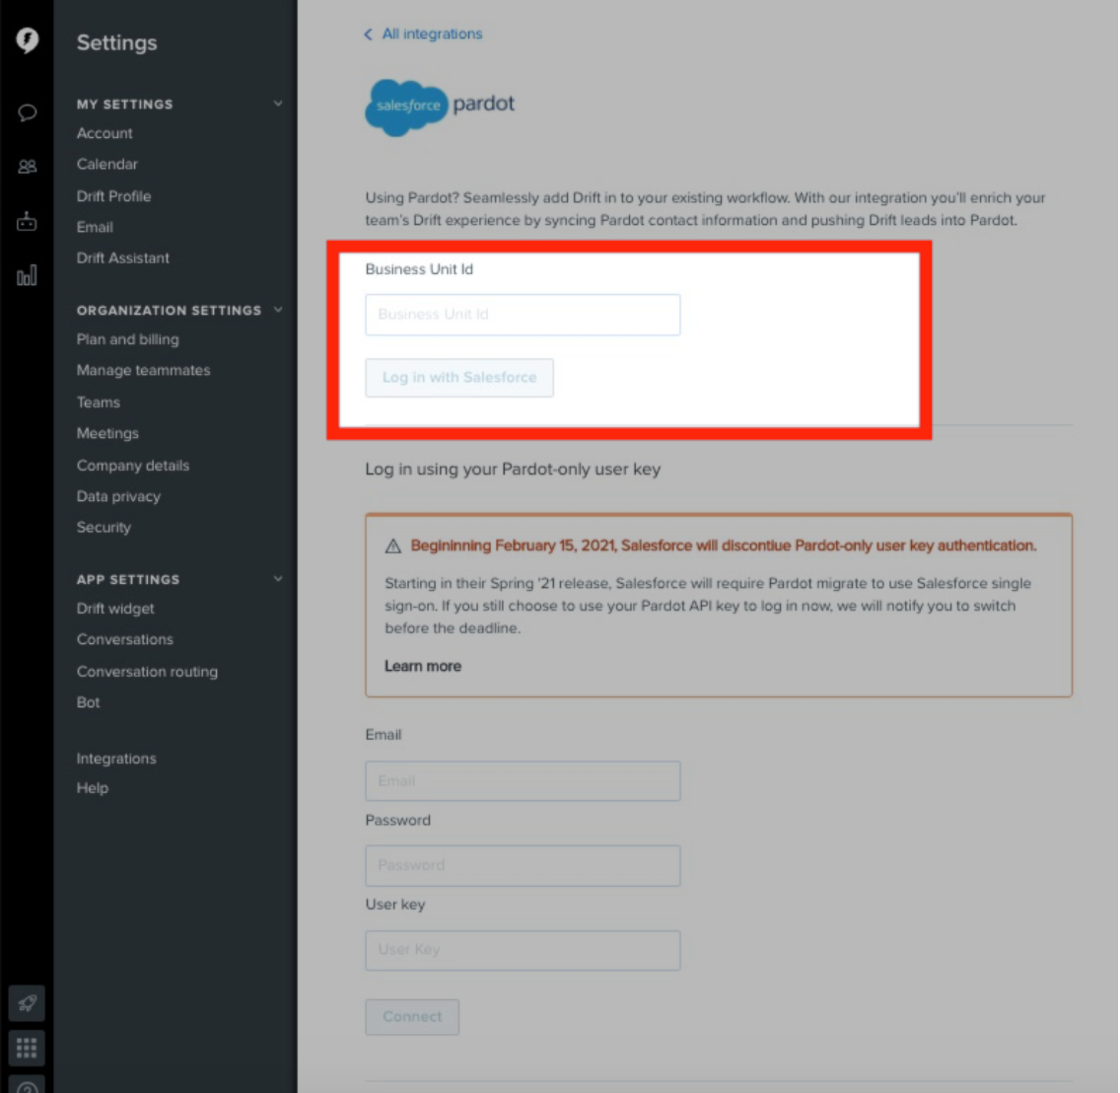Open the contacts people icon
The width and height of the screenshot is (1120, 1093).
(x=28, y=167)
